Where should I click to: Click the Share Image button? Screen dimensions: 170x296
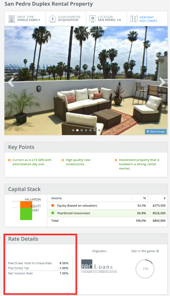[156, 132]
